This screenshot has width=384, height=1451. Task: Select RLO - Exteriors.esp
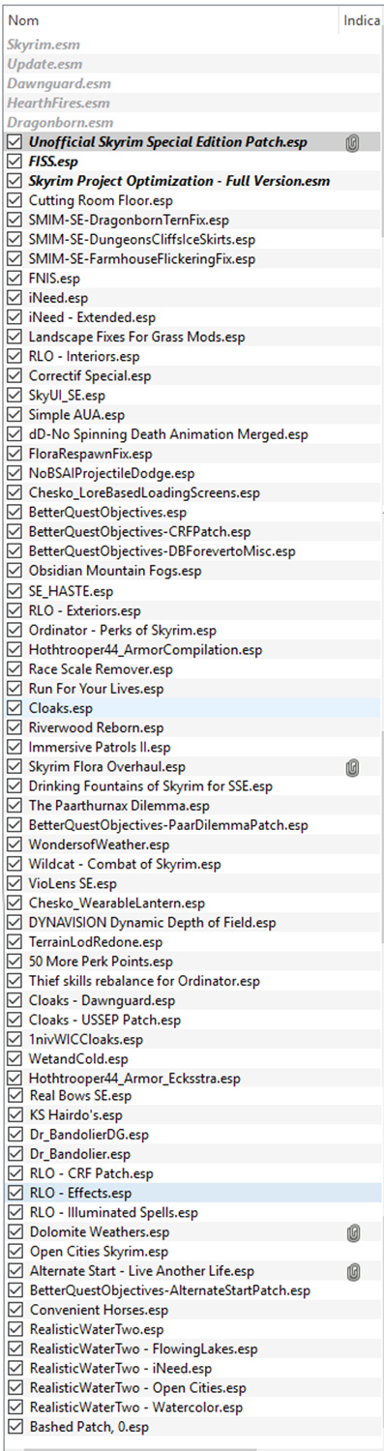(x=85, y=610)
